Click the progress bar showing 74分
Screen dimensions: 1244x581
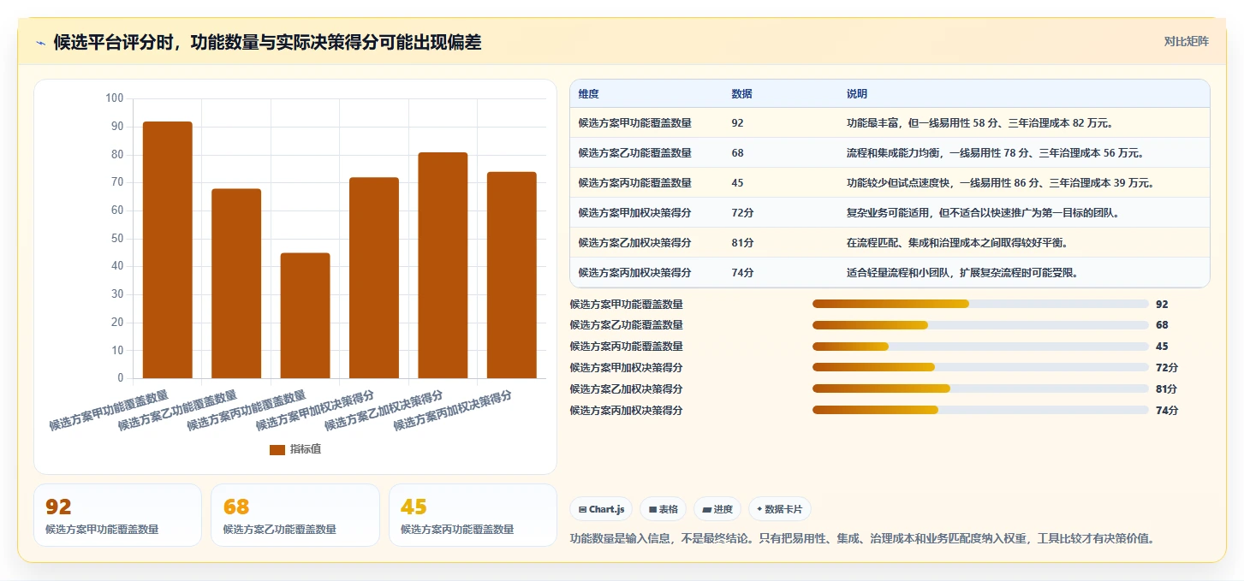pyautogui.click(x=980, y=411)
